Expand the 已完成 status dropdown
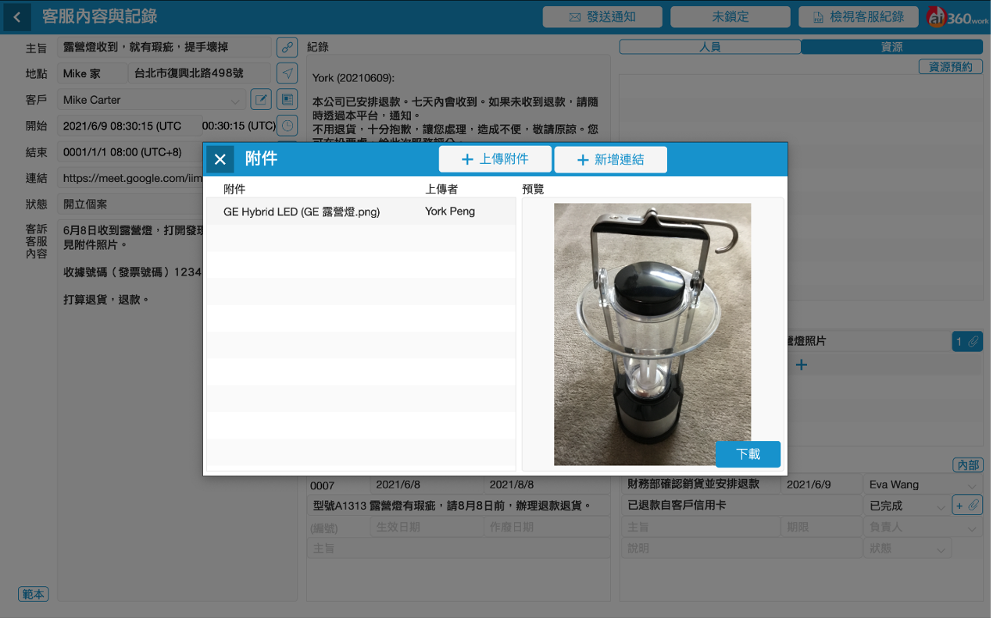The width and height of the screenshot is (993, 622). pyautogui.click(x=940, y=506)
